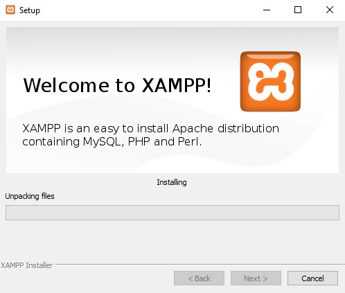Click the XAMPP description paragraph

pos(151,135)
